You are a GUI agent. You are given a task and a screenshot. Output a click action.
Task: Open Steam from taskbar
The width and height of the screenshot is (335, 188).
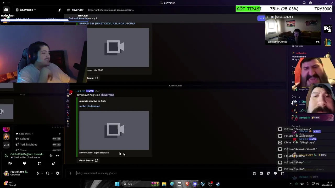(218, 184)
